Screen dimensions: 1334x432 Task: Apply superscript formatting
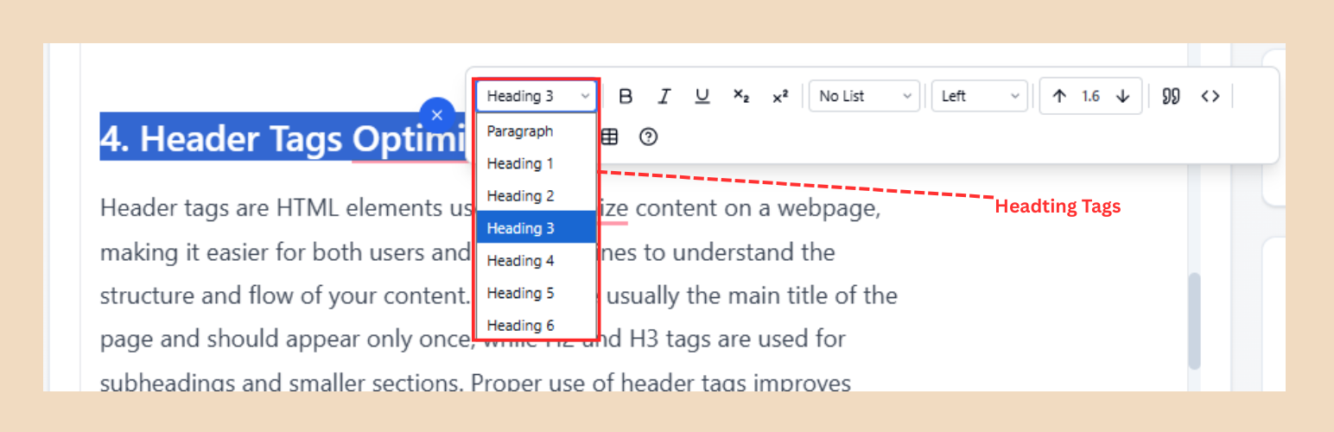tap(780, 96)
